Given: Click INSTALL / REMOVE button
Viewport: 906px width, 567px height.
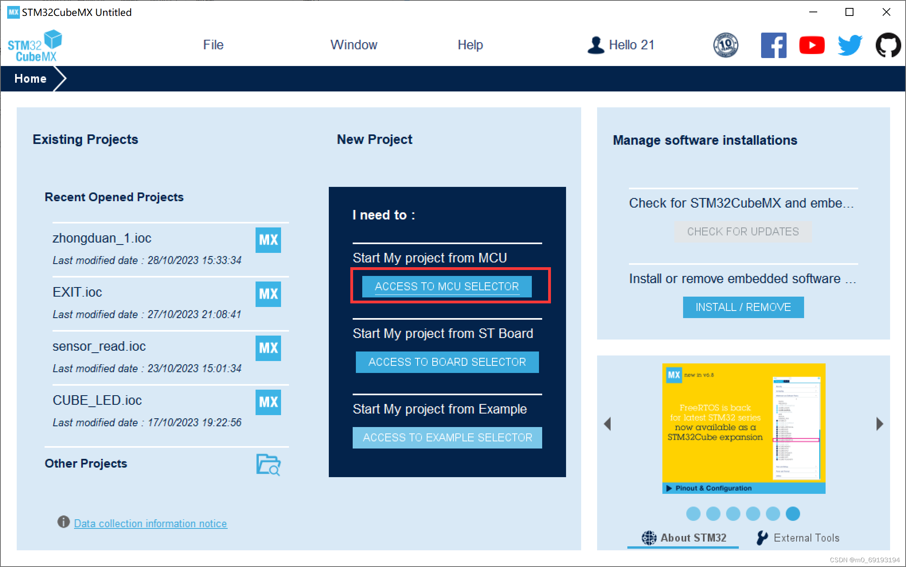Looking at the screenshot, I should pyautogui.click(x=743, y=307).
